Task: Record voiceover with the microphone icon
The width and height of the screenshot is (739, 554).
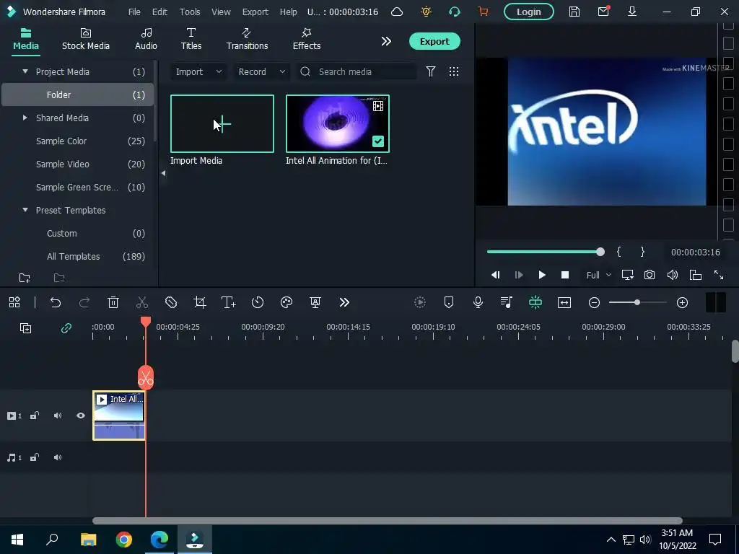Action: [x=478, y=302]
